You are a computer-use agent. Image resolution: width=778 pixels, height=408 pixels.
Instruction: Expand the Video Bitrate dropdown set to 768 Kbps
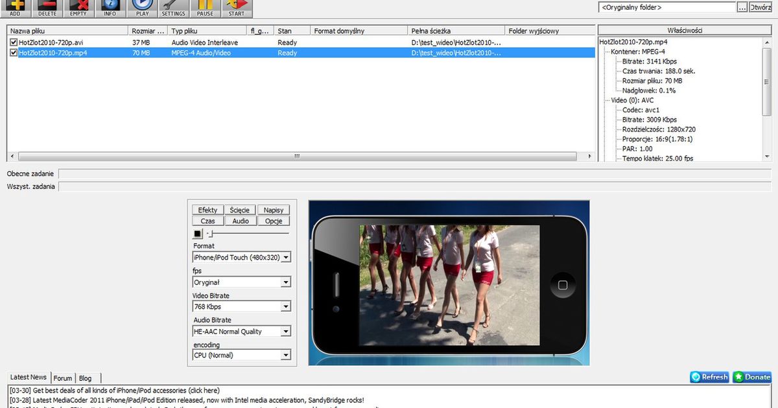pos(286,306)
